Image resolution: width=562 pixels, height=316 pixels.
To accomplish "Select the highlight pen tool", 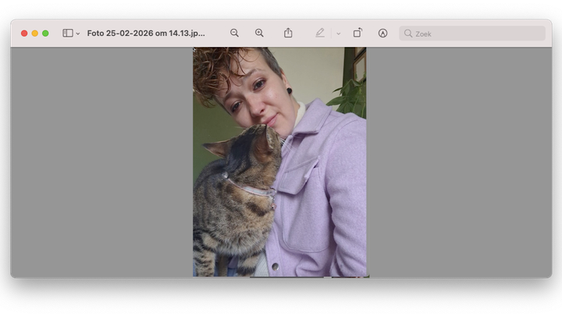I will (x=320, y=33).
